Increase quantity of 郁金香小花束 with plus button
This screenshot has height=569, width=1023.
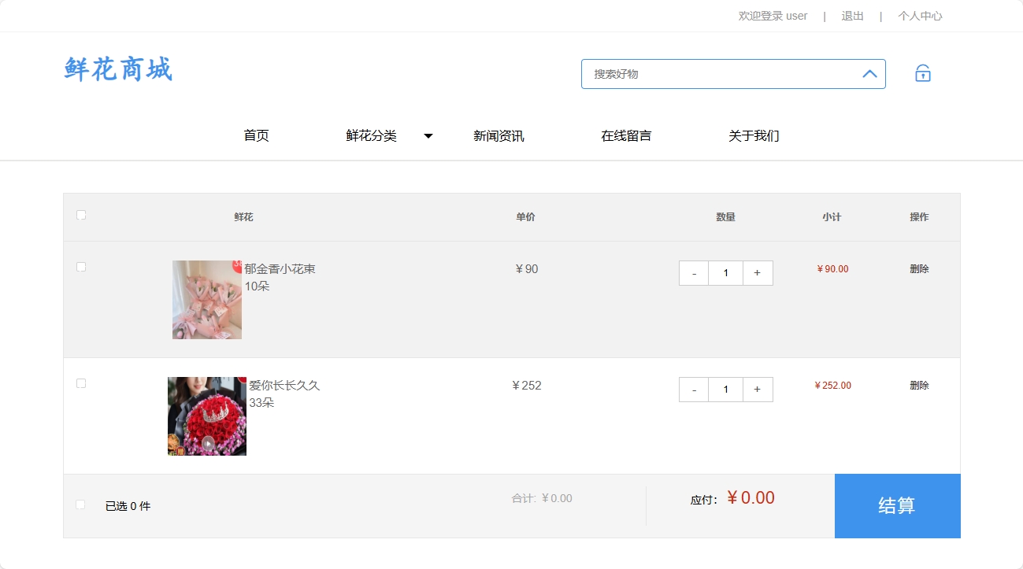[757, 272]
